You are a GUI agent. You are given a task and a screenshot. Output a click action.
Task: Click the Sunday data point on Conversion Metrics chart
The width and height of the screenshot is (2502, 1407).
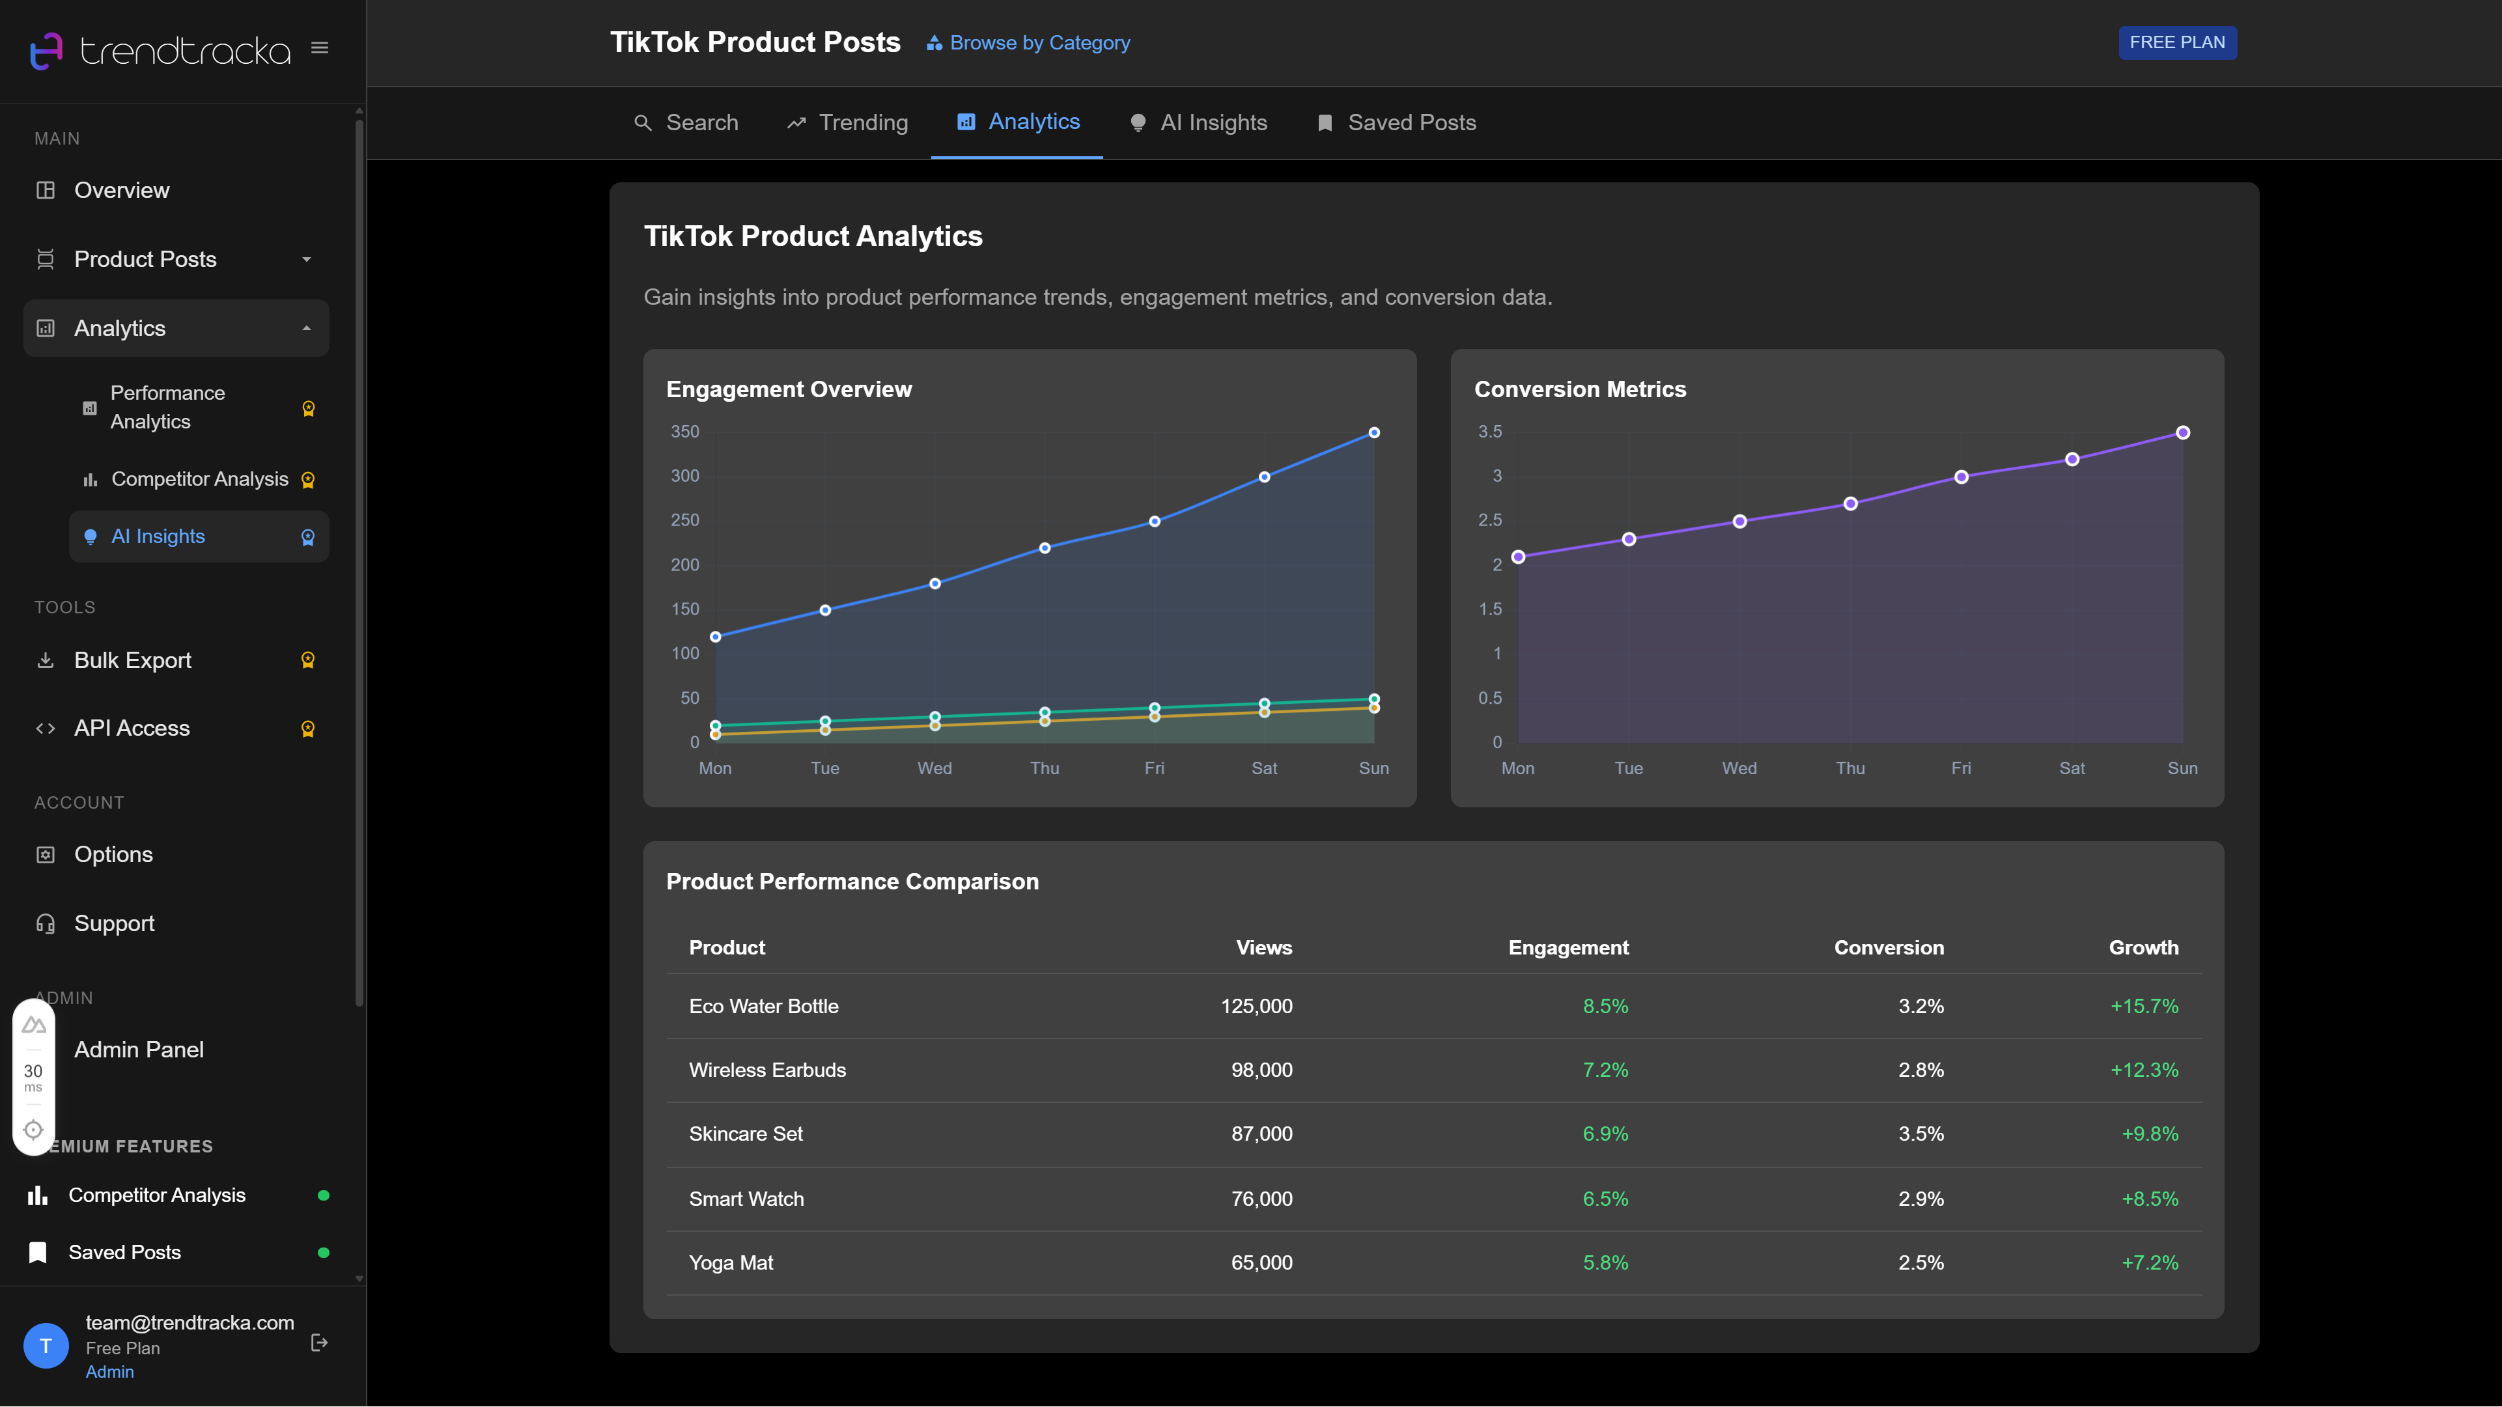[x=2182, y=432]
